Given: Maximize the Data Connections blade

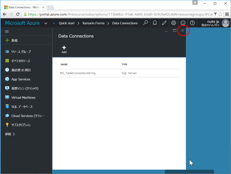Looking at the screenshot, I should tap(174, 31).
